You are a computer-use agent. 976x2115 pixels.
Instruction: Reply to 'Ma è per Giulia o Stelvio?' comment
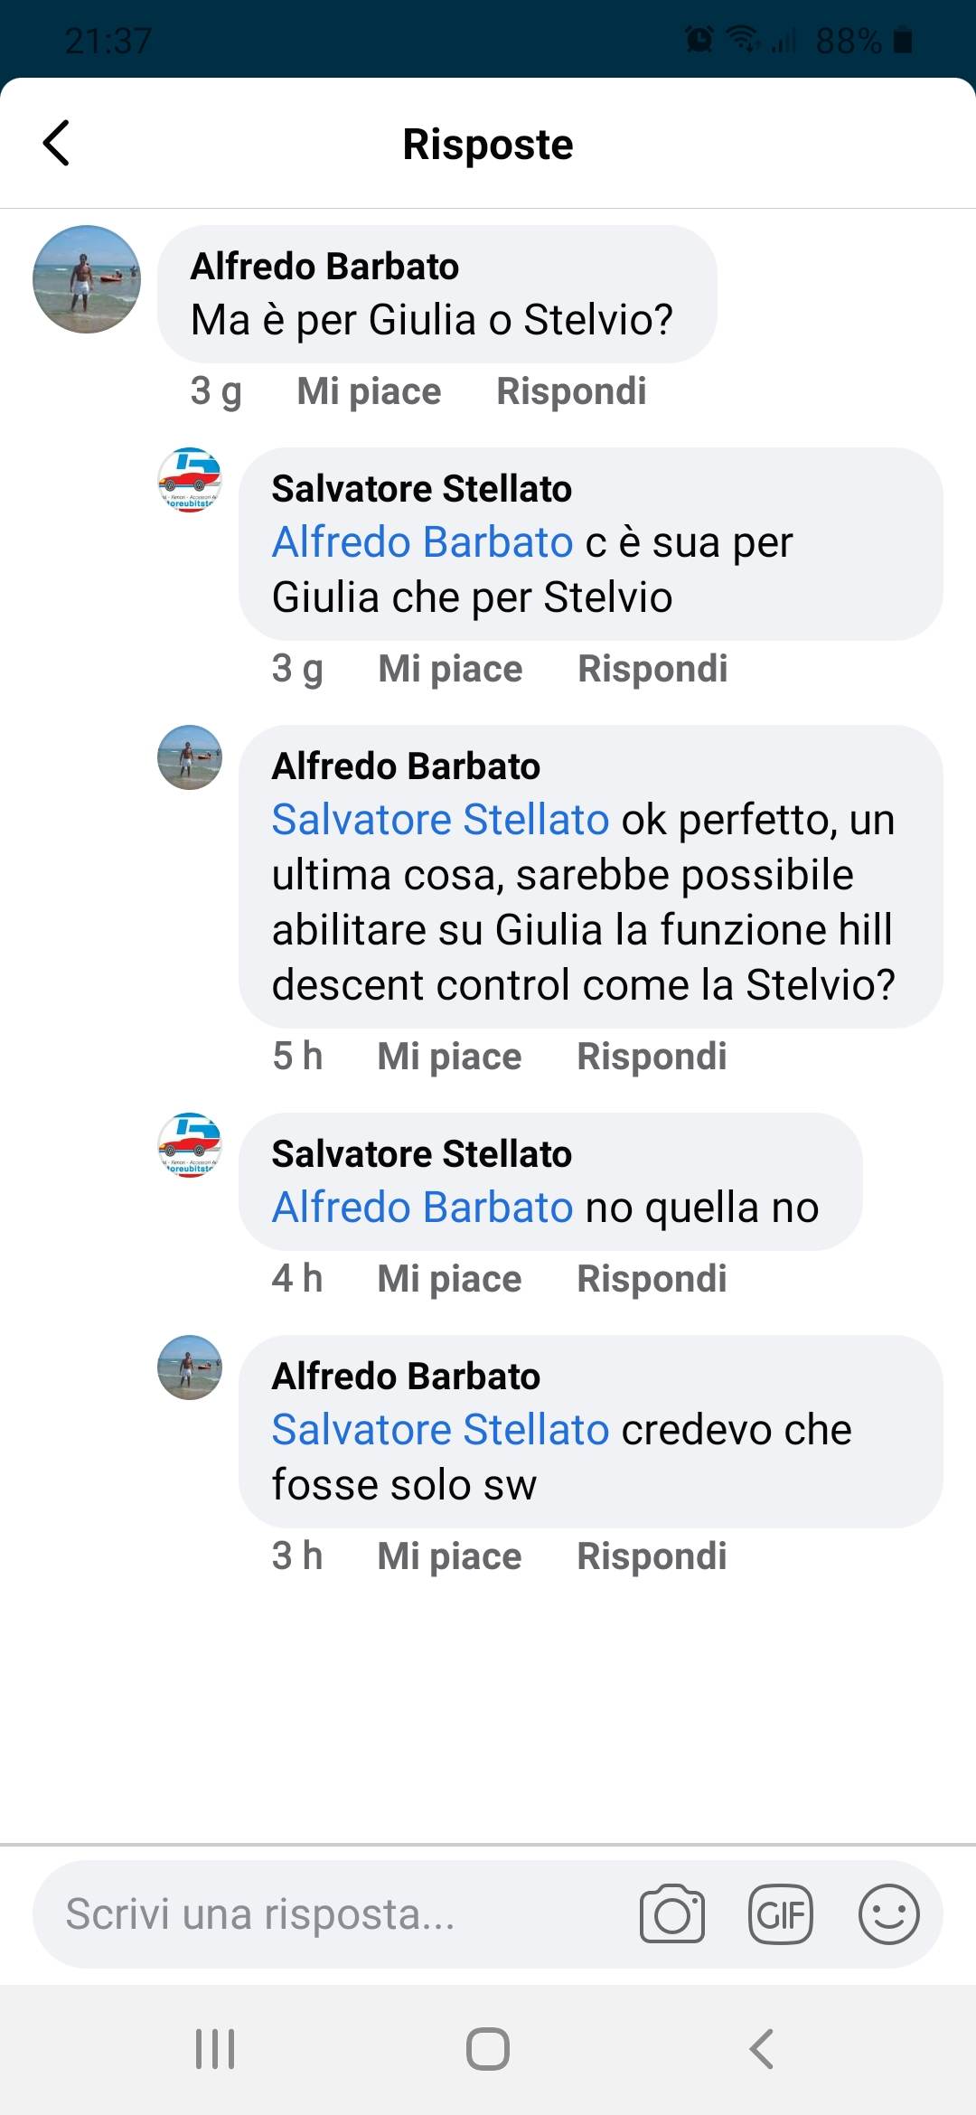click(x=571, y=391)
